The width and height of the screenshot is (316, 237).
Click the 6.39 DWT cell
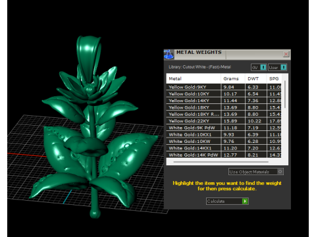point(256,134)
